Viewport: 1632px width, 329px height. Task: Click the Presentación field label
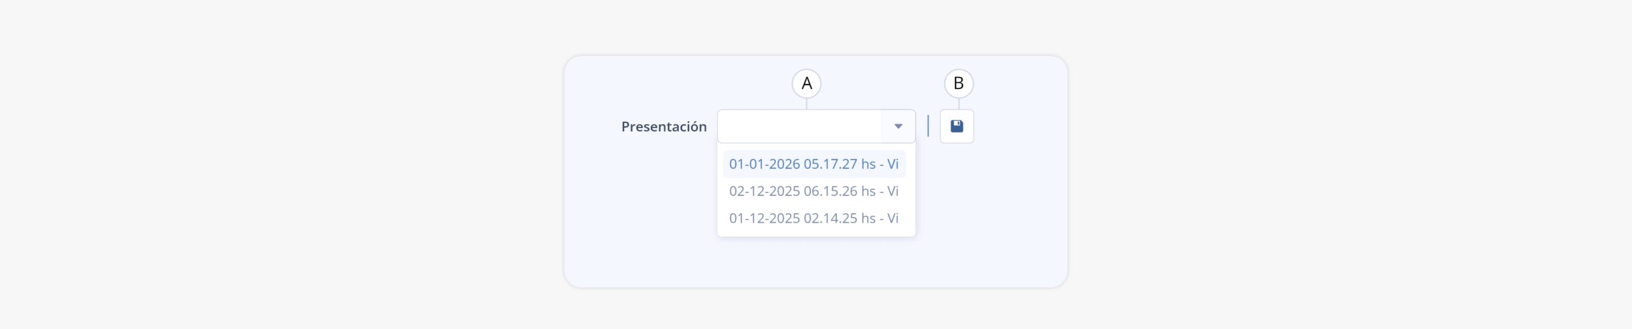[x=664, y=127]
